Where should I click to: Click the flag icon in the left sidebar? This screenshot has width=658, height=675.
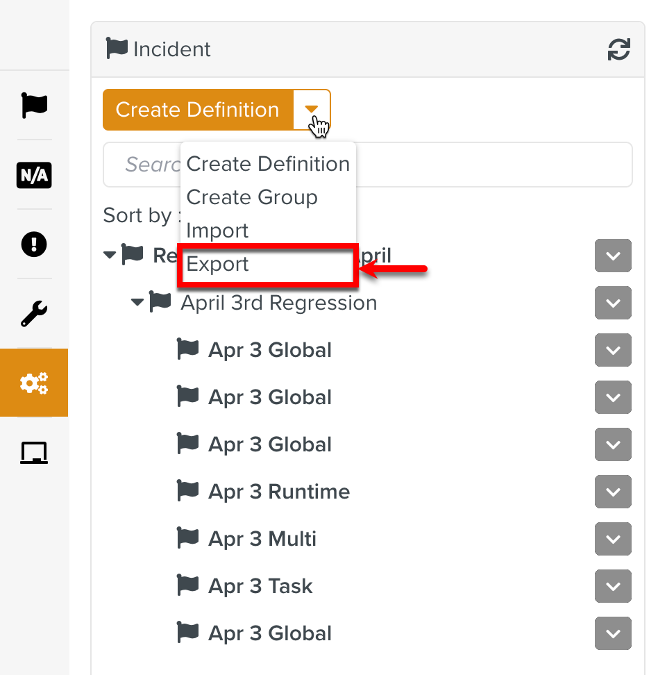(34, 105)
